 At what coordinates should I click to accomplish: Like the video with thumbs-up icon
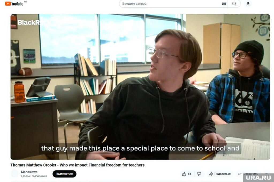(x=184, y=174)
